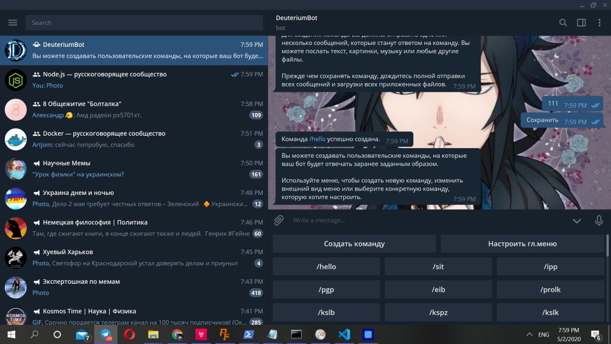The width and height of the screenshot is (611, 344).
Task: Click Научные Мемы channel avatar
Action: click(x=16, y=169)
